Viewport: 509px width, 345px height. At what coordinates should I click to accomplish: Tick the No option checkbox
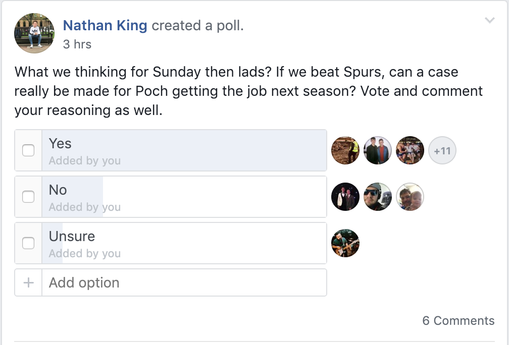pos(28,197)
